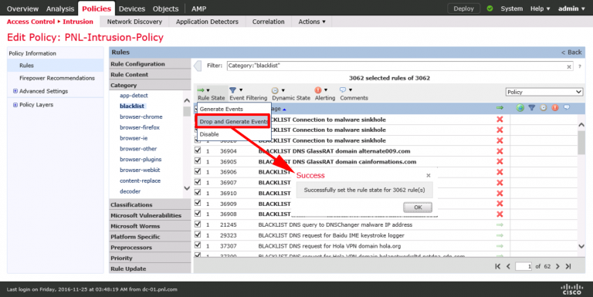Toggle checkbox for rule 36910
Image resolution: width=593 pixels, height=297 pixels.
tap(198, 193)
